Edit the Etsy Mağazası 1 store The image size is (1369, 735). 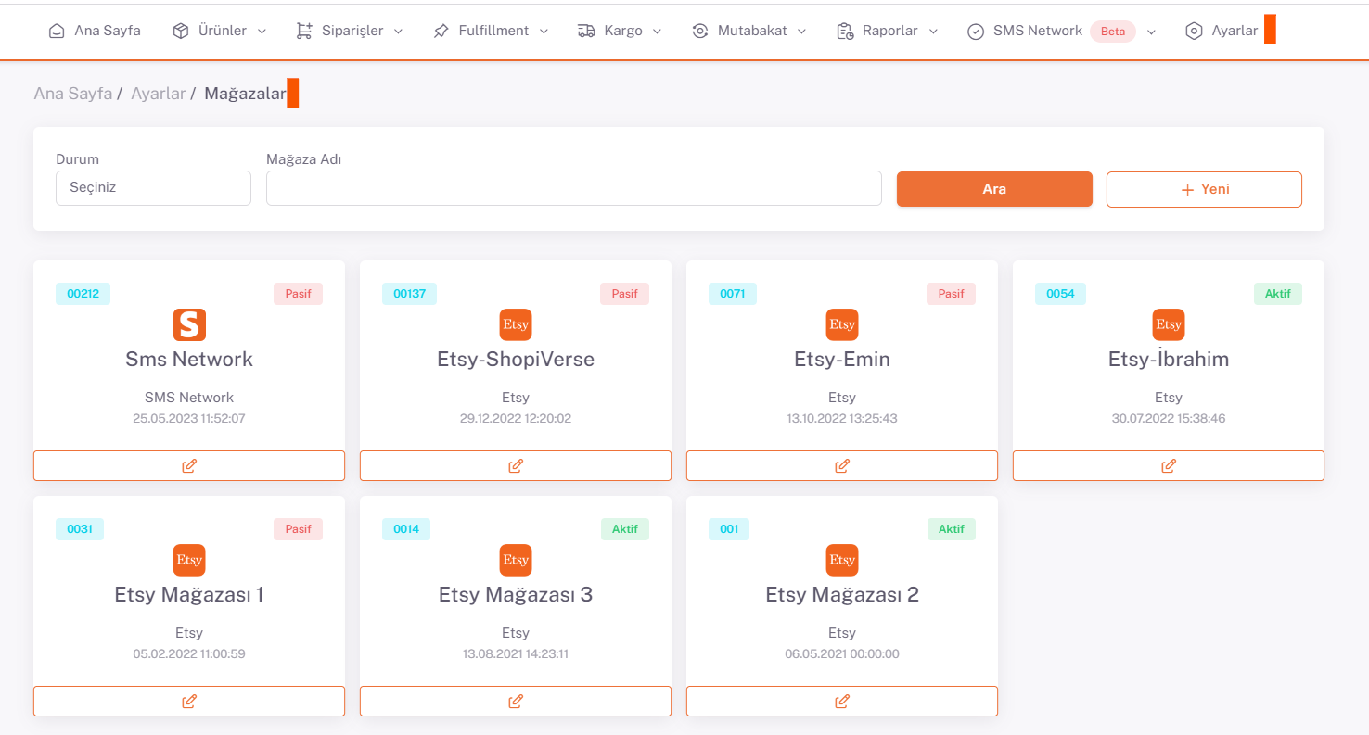tap(189, 701)
